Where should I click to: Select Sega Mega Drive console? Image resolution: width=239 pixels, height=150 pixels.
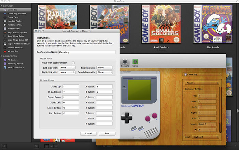[16, 36]
